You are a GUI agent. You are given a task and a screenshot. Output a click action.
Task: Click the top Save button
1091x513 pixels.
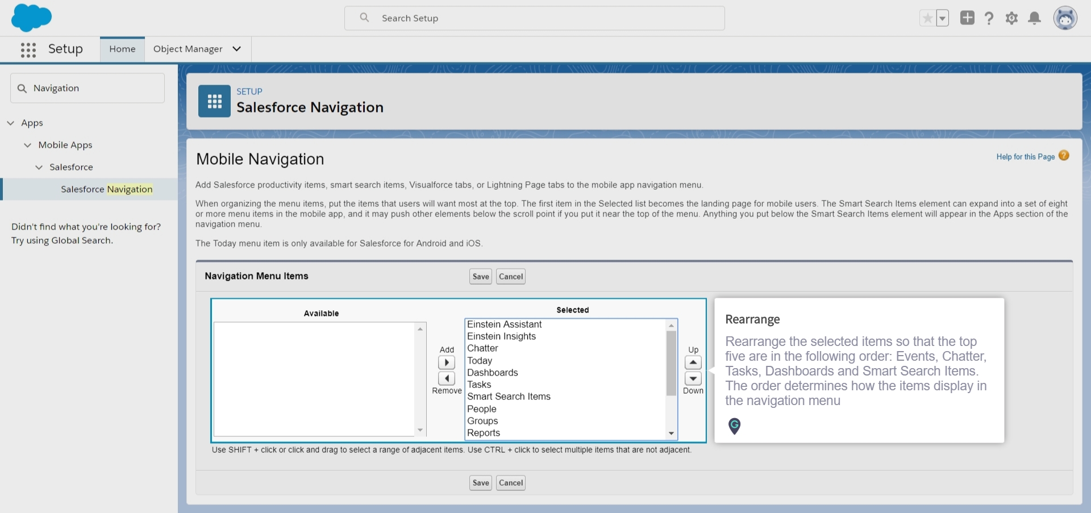(x=481, y=277)
